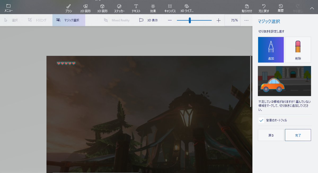Open the 3D ライブラリ library

tap(187, 8)
